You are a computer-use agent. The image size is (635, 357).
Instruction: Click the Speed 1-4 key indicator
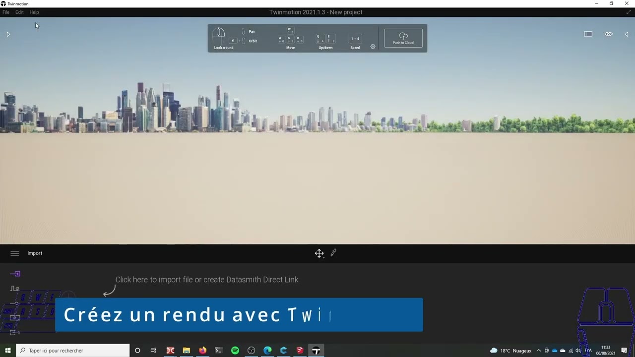tap(355, 39)
